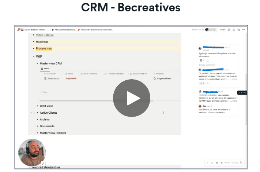The width and height of the screenshot is (260, 172).
Task: Add reaction to first comment
Action: point(208,61)
